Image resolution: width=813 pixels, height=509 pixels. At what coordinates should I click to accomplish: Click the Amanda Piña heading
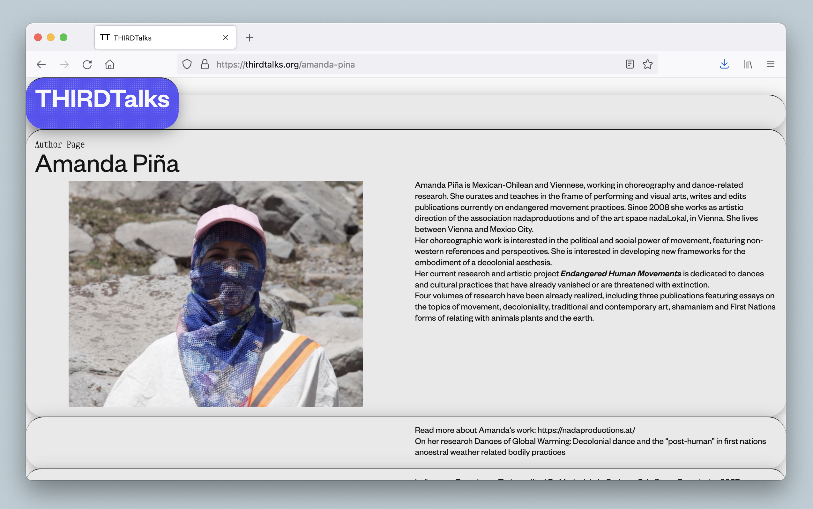click(107, 164)
